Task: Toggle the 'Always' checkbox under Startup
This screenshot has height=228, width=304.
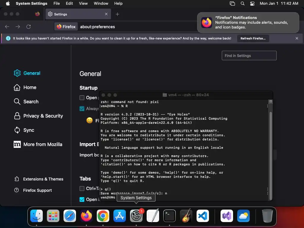Action: click(82, 109)
